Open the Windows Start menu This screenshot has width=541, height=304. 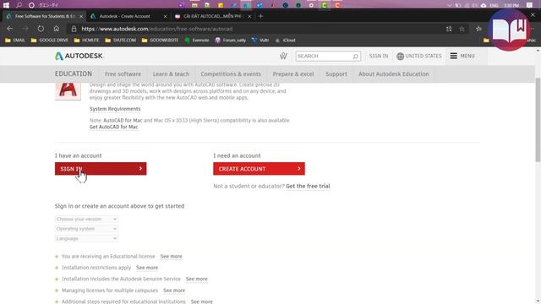click(x=6, y=5)
